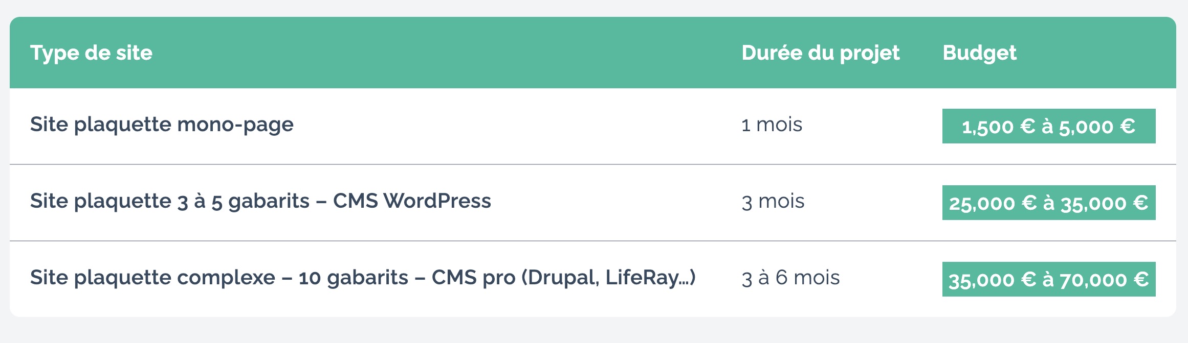This screenshot has width=1188, height=343.
Task: Click the 'Budget' column header
Action: [979, 53]
